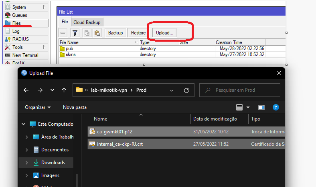Click the blue Files folder icon

click(x=8, y=23)
